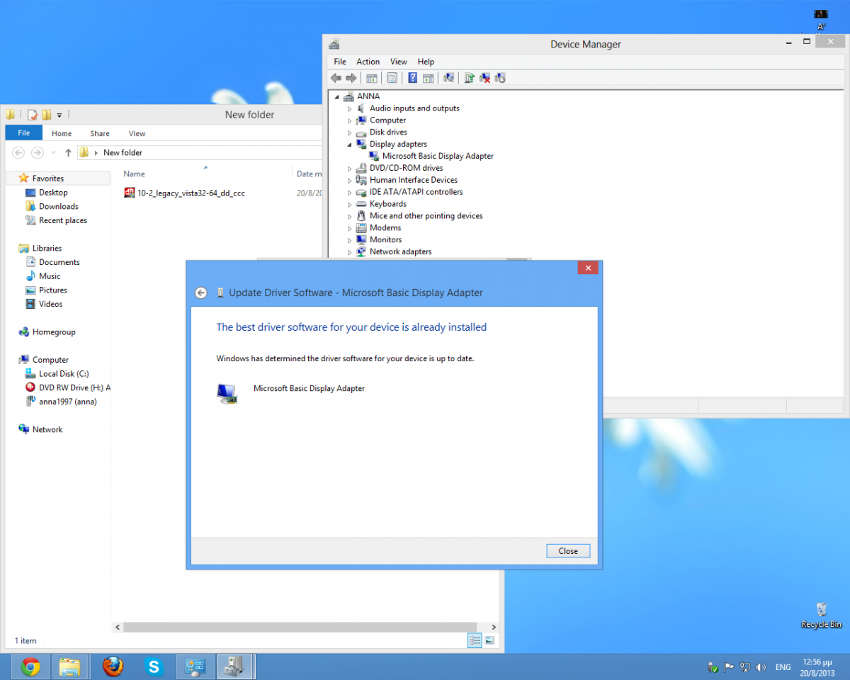Click the Forward arrow in Device Manager toolbar

point(351,78)
